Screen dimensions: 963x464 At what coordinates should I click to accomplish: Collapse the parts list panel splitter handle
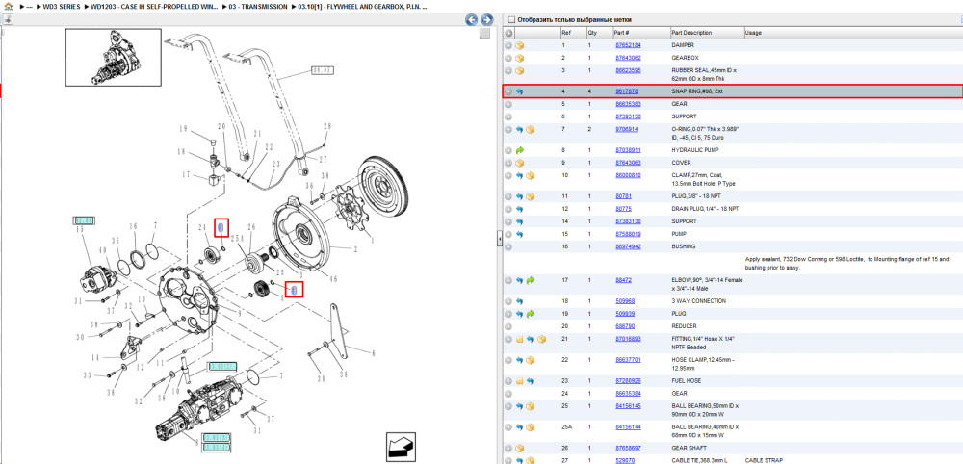click(x=499, y=238)
